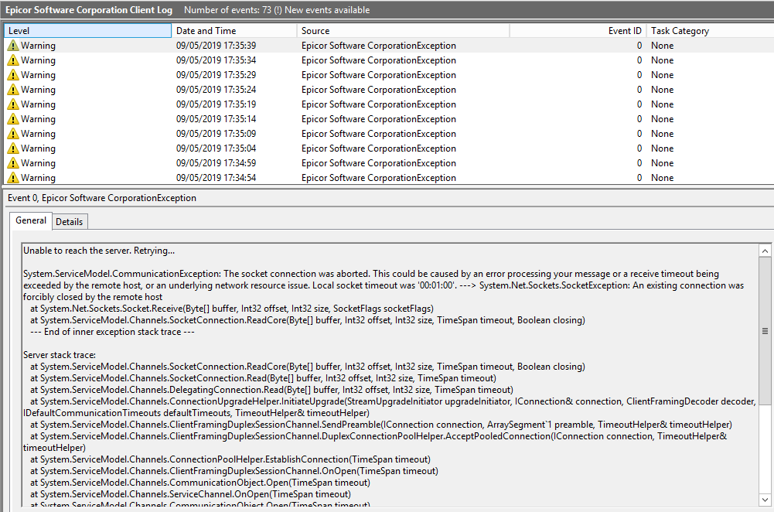Click Source cell of 17:35:39 event
The image size is (774, 512).
379,46
